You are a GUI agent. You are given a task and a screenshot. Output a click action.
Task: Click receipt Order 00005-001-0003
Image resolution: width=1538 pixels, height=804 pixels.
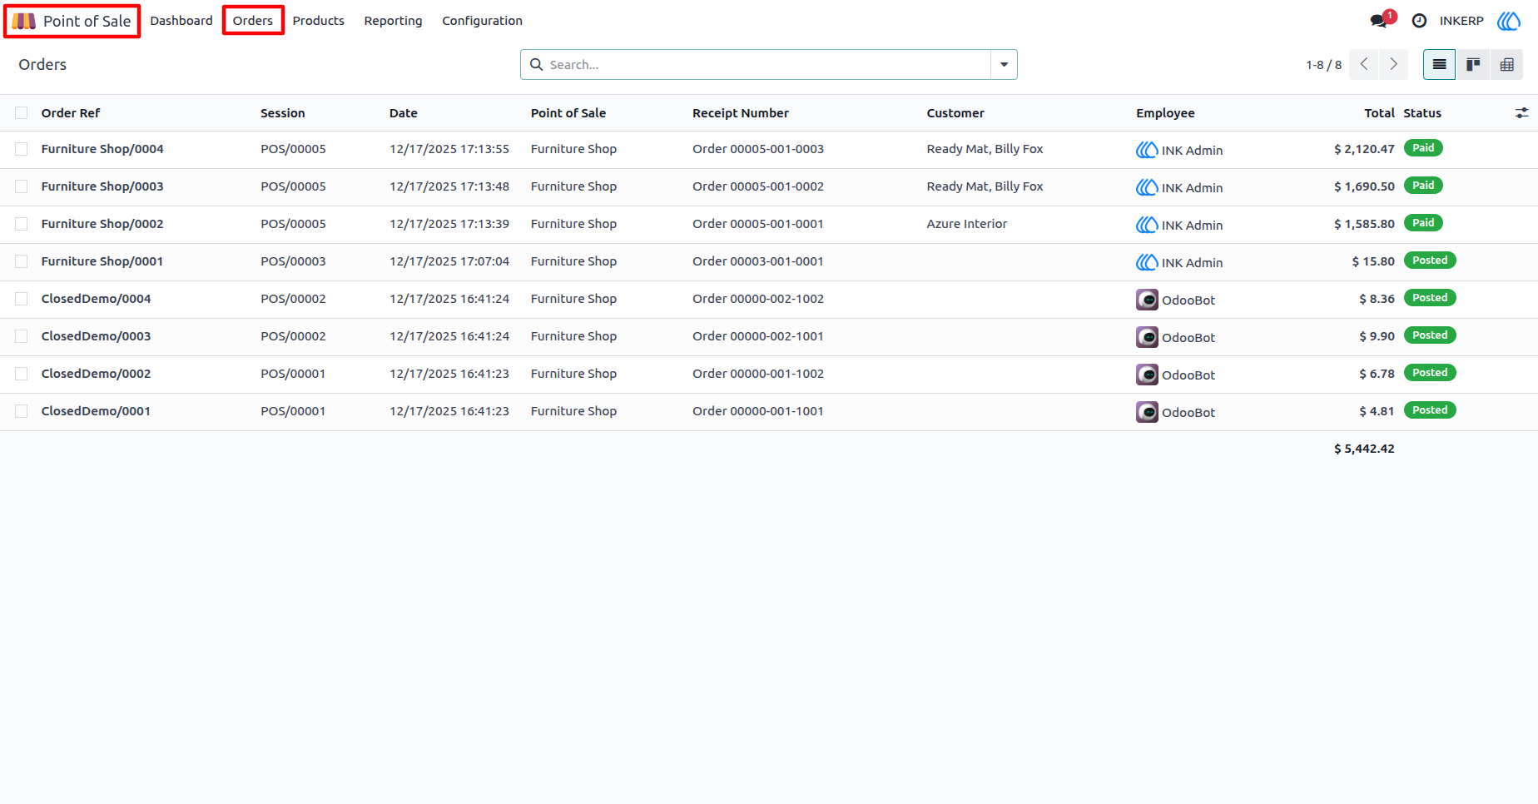(758, 149)
